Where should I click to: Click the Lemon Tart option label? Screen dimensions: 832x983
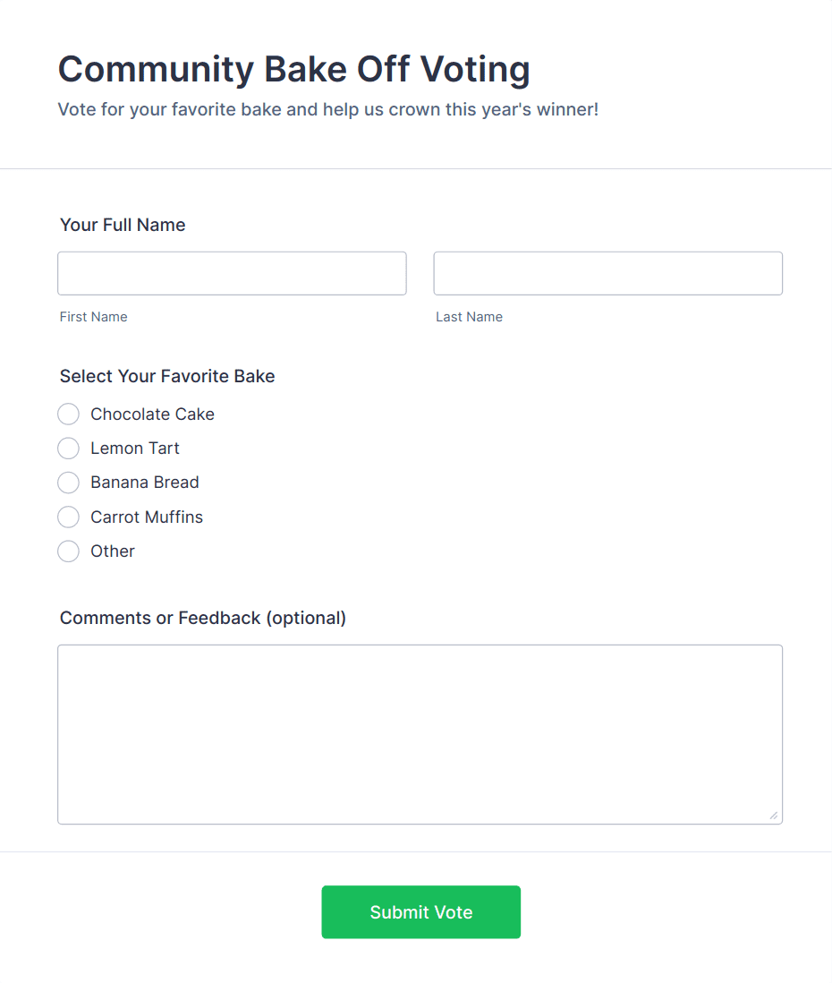coord(134,448)
